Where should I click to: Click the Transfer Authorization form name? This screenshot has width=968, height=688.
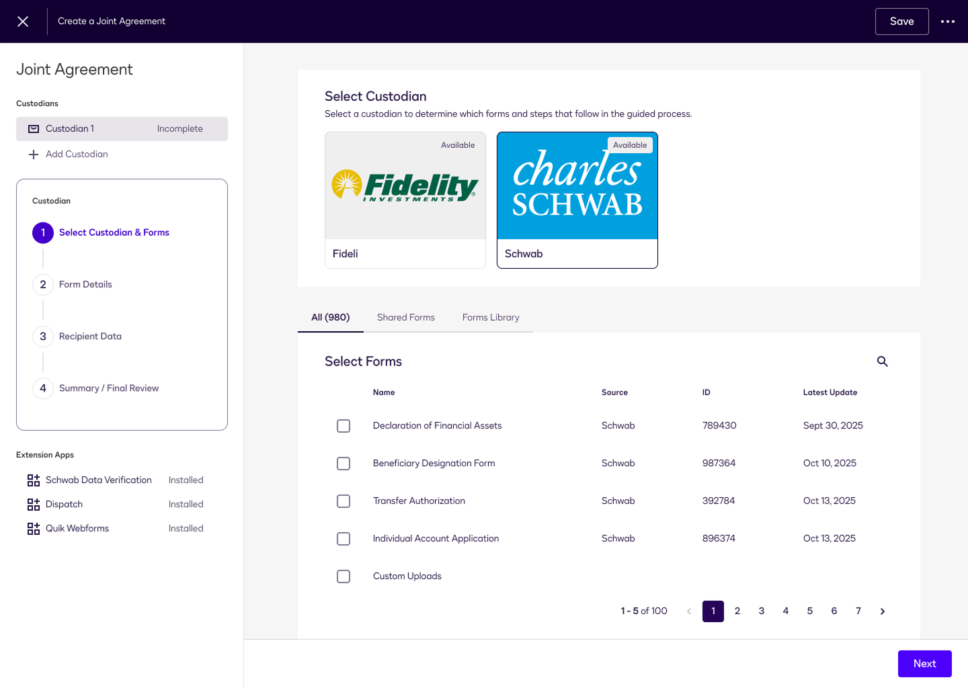coord(419,501)
